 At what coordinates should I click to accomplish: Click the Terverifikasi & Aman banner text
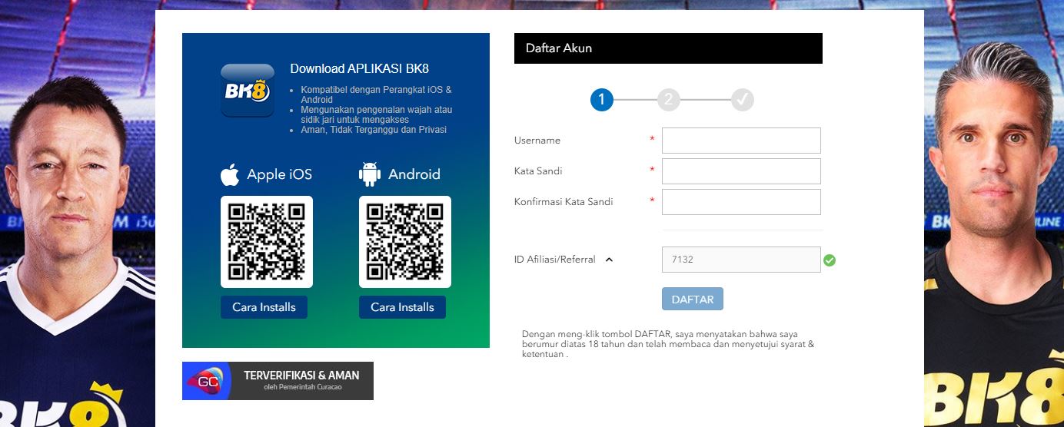(301, 376)
